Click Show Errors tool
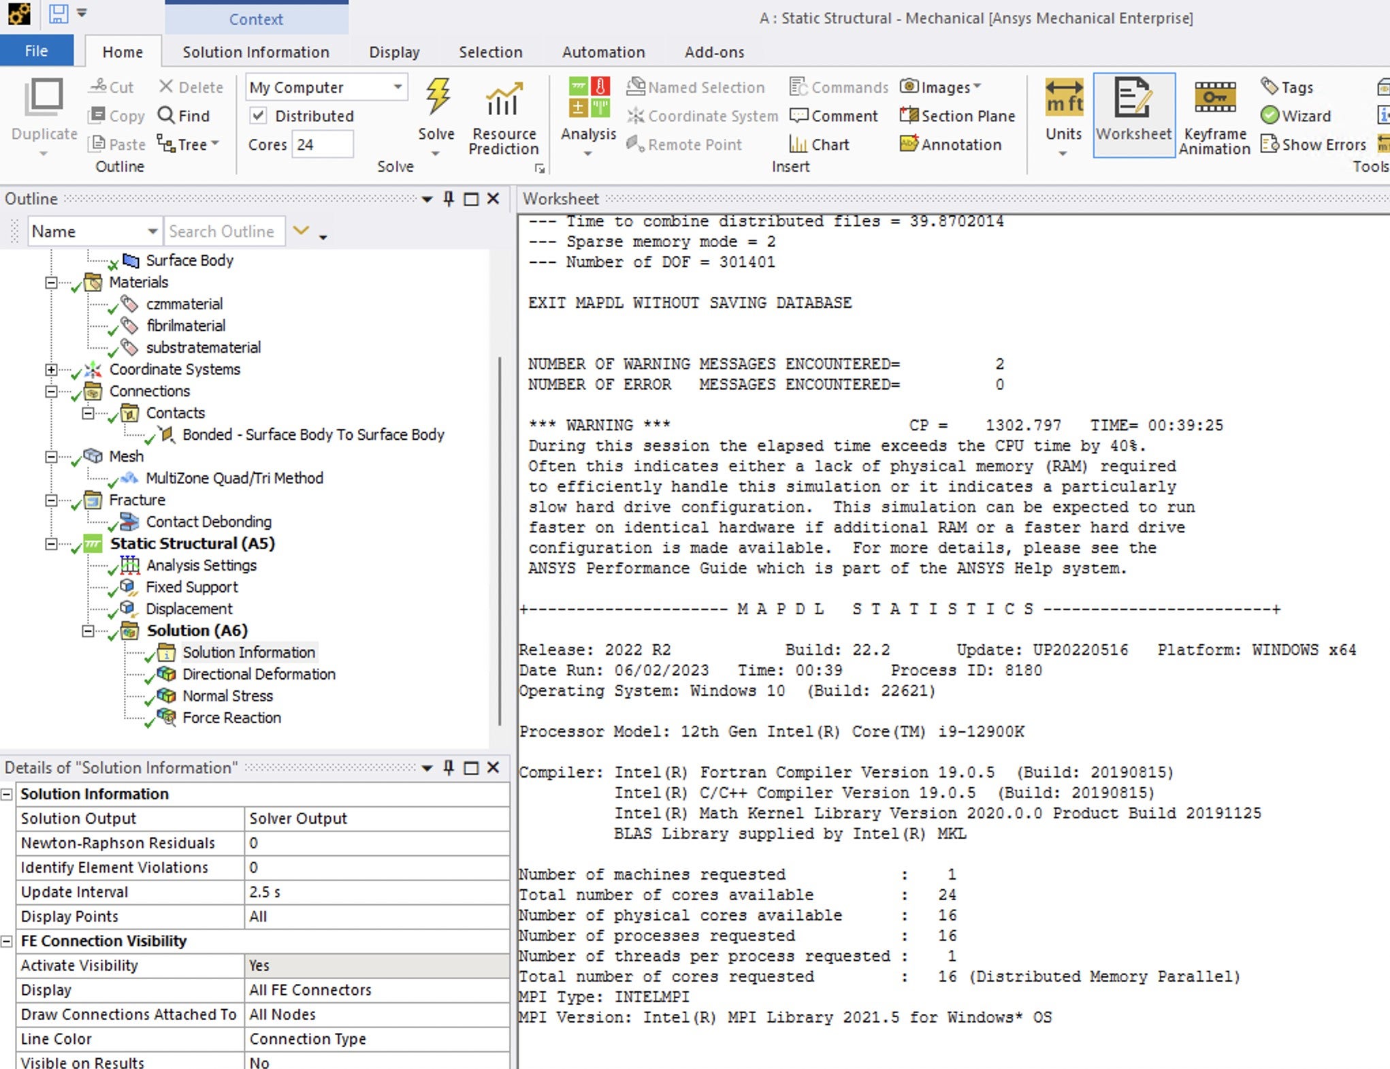The image size is (1390, 1069). tap(1313, 144)
